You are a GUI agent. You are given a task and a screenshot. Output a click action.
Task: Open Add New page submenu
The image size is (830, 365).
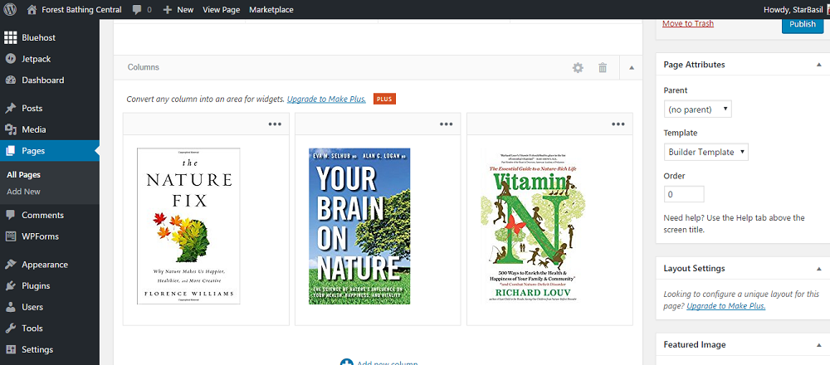23,192
